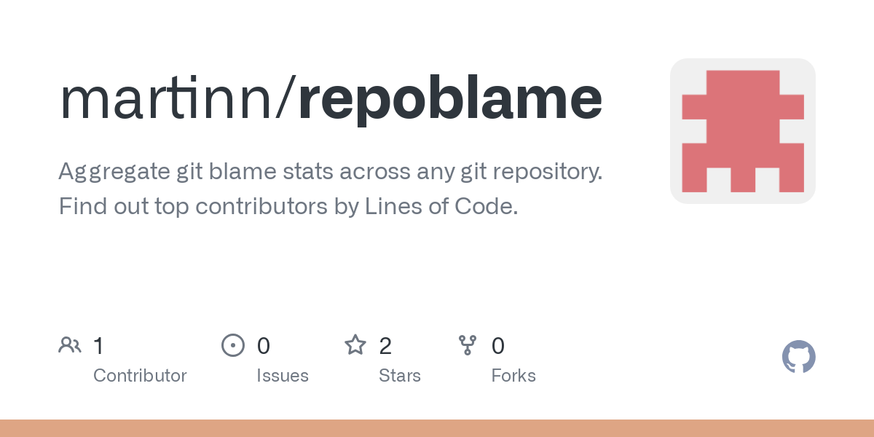The image size is (874, 437).
Task: Open the "repoblame" repository name
Action: (450, 98)
